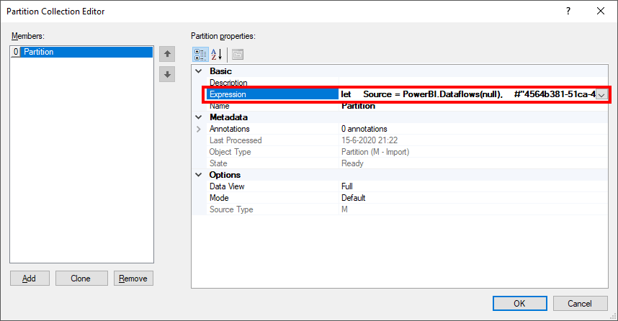Click the Property Pages icon
618x321 pixels.
[237, 54]
